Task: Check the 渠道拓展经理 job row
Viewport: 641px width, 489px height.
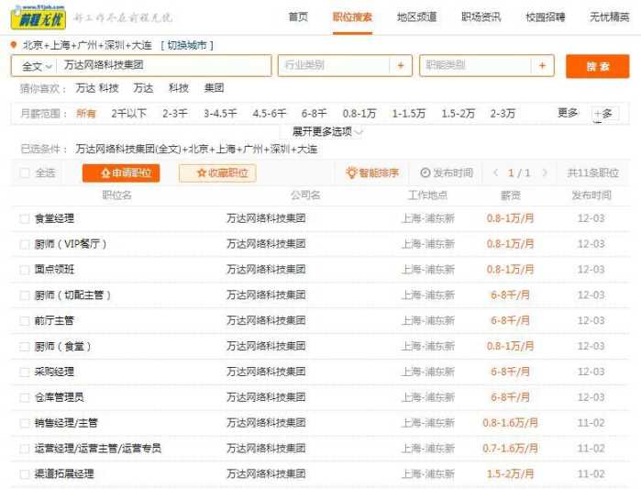Action: [x=25, y=474]
